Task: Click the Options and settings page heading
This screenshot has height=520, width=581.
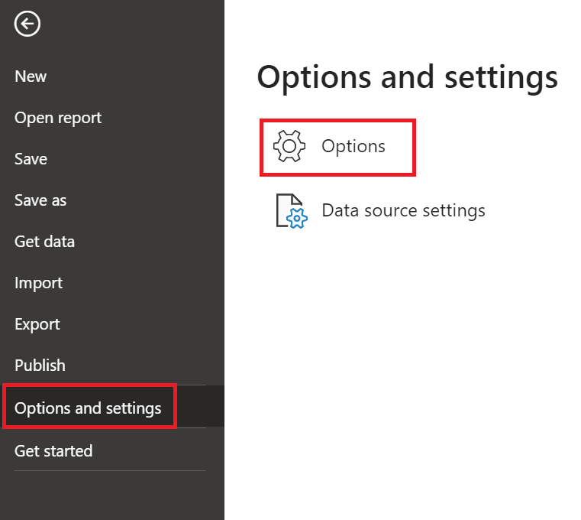Action: [x=407, y=77]
